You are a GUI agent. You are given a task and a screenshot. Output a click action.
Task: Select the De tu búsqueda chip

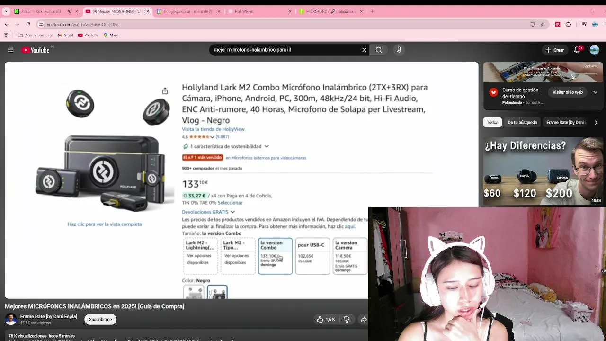coord(522,122)
